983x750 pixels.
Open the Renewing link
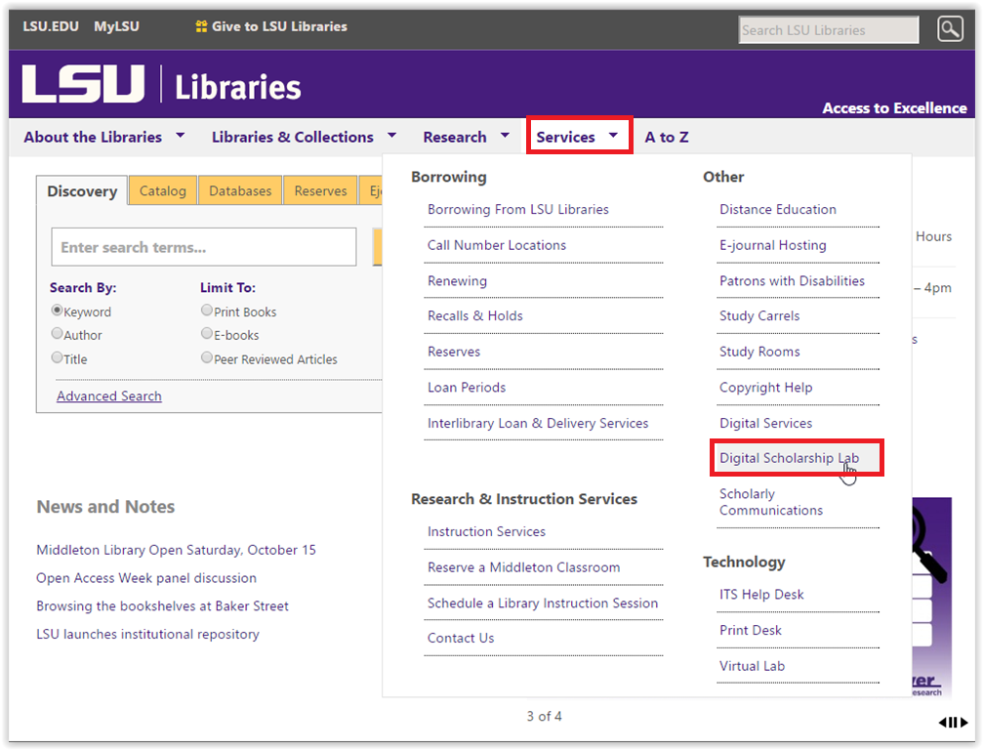(457, 280)
